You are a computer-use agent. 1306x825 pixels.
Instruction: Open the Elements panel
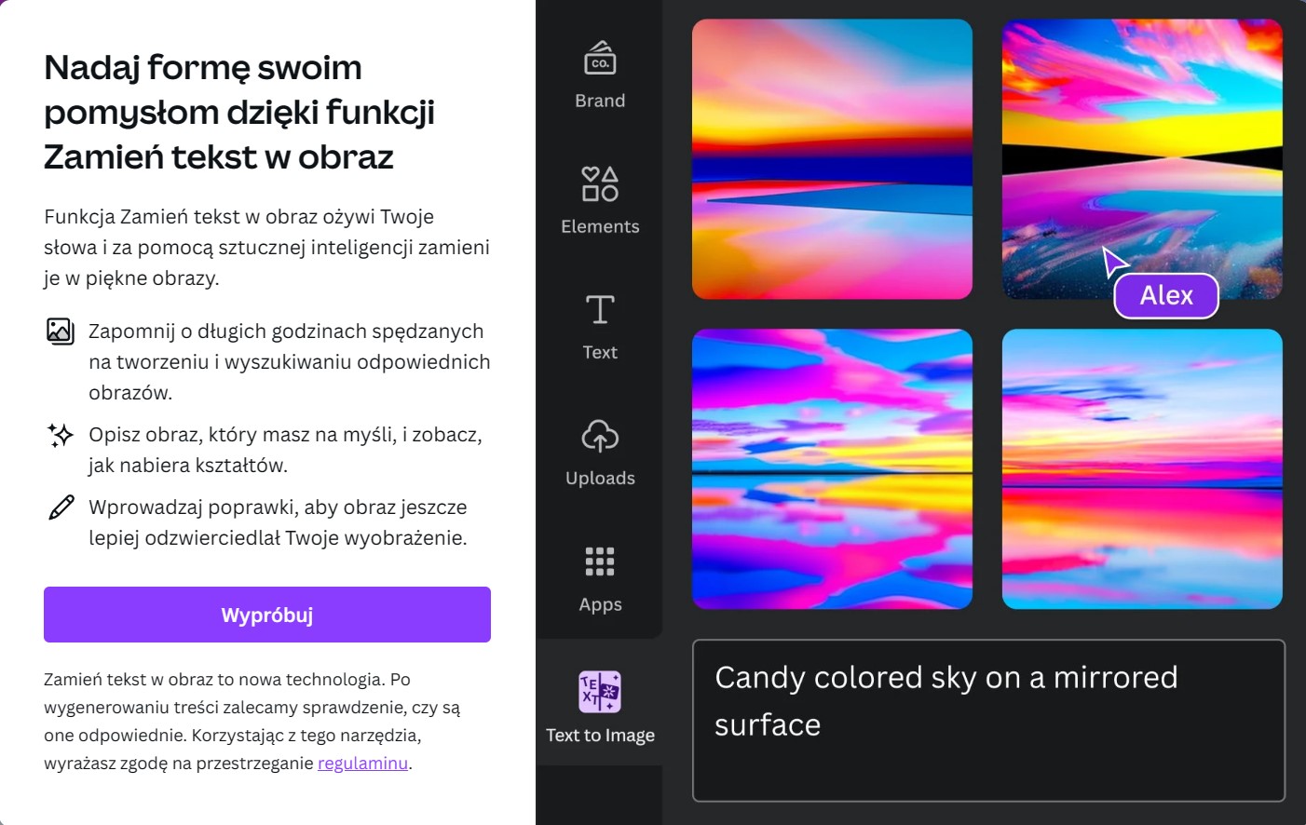coord(600,199)
